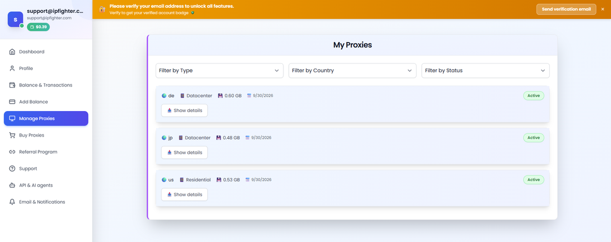Click the 0.60 GB usage value

[x=233, y=95]
